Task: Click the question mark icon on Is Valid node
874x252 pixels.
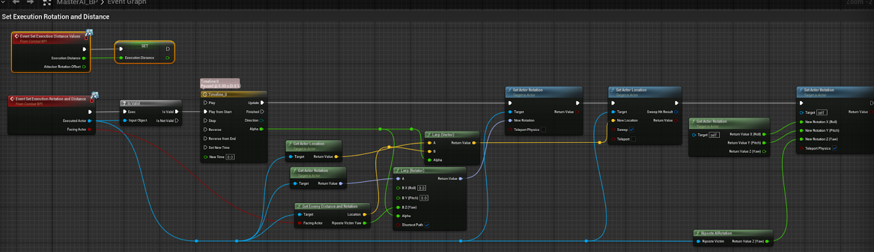Action: (x=125, y=103)
